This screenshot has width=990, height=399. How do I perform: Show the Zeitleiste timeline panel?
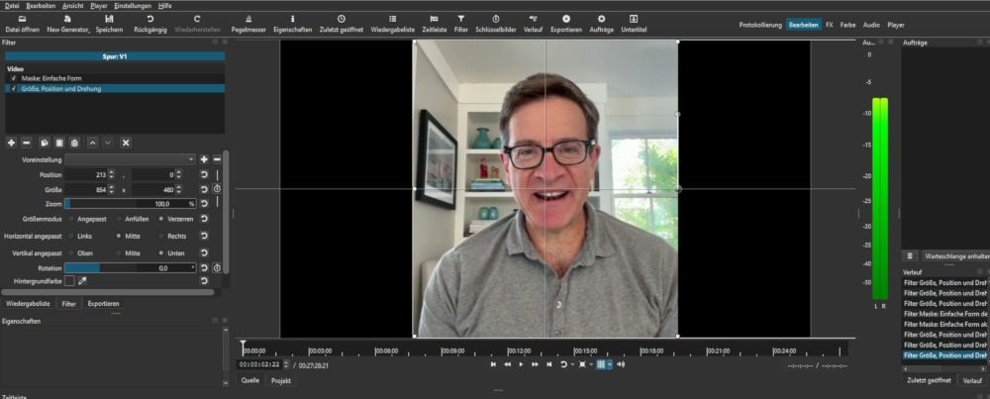(x=435, y=23)
